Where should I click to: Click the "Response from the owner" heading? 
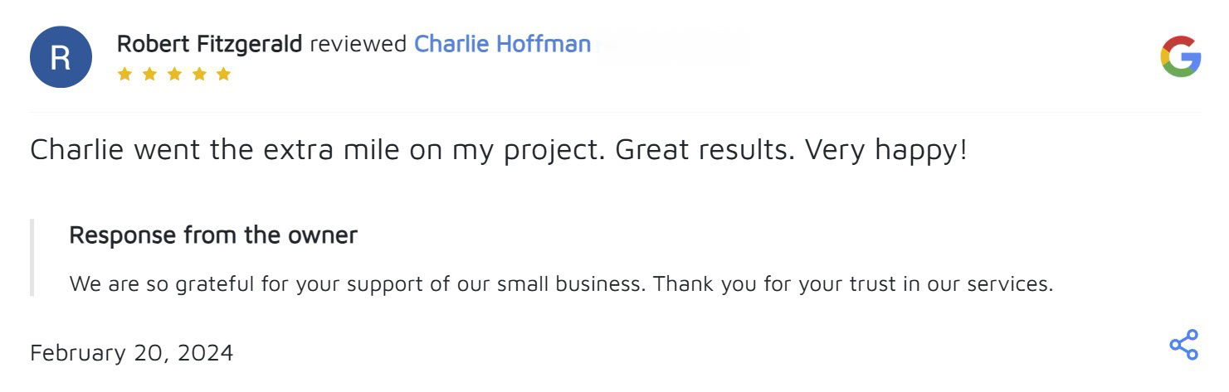(213, 235)
